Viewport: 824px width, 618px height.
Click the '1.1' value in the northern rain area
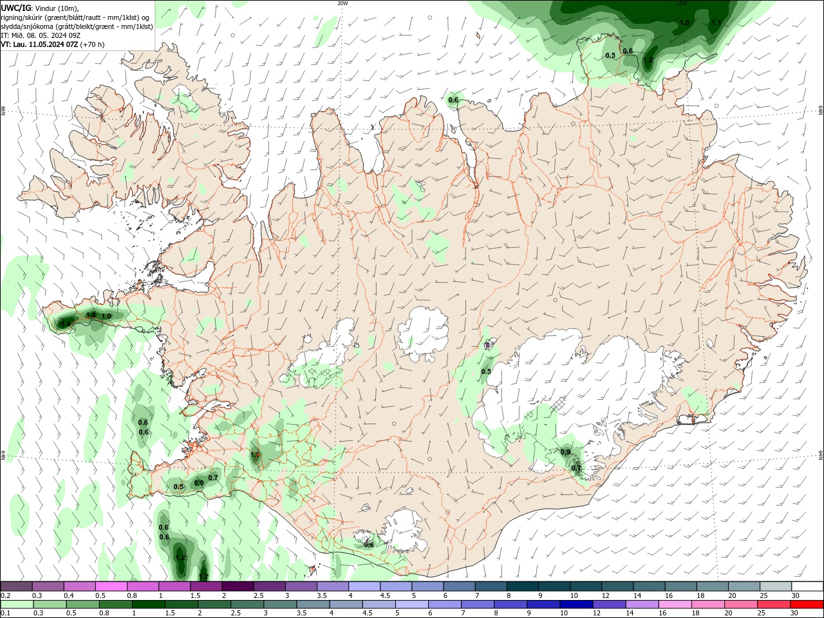point(716,23)
